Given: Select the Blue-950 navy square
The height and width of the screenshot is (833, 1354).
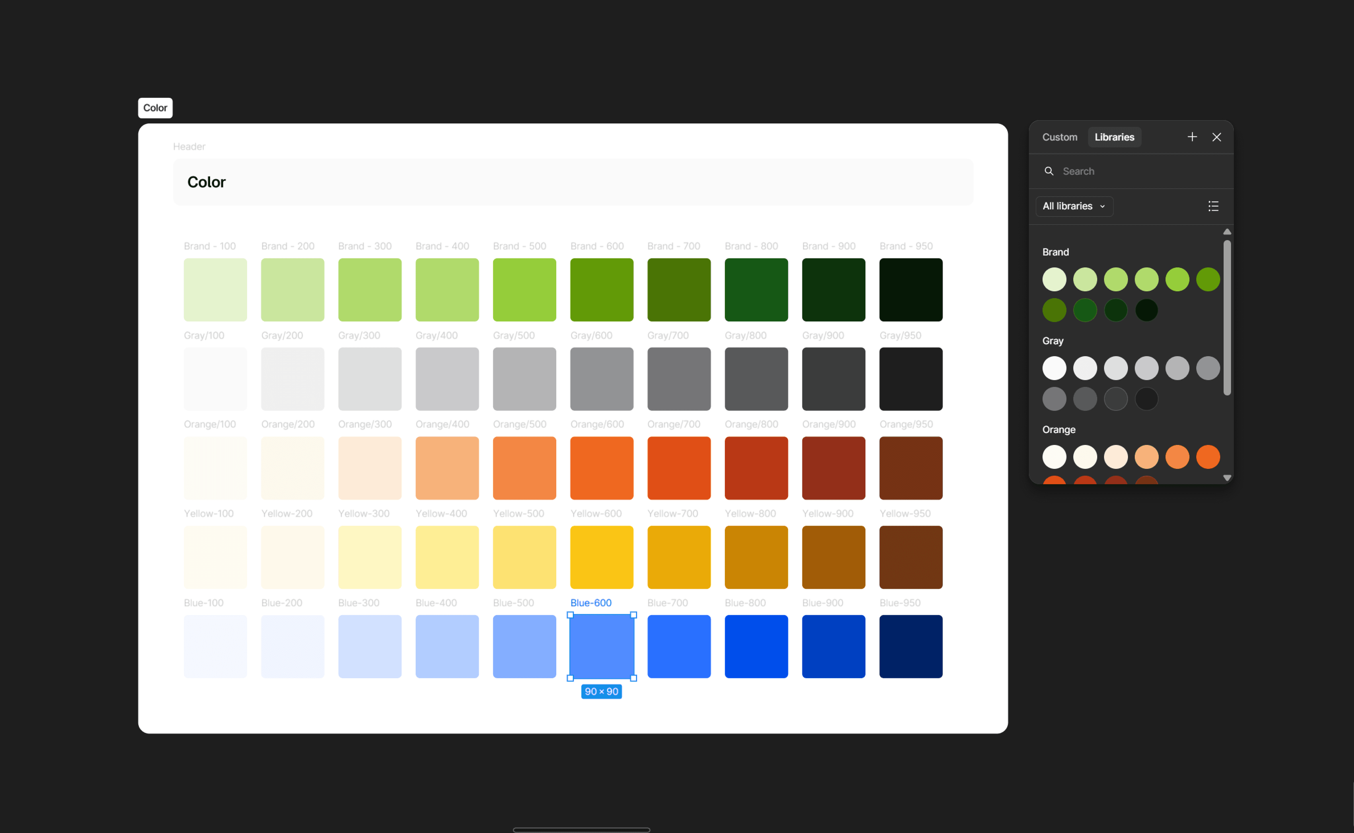Looking at the screenshot, I should coord(910,646).
